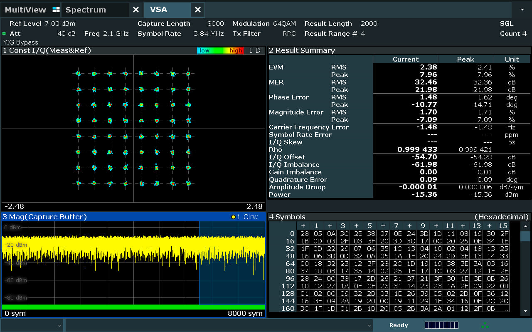Screen dimensions: 532x332
Task: Close the VSA channel tab
Action: [198, 10]
